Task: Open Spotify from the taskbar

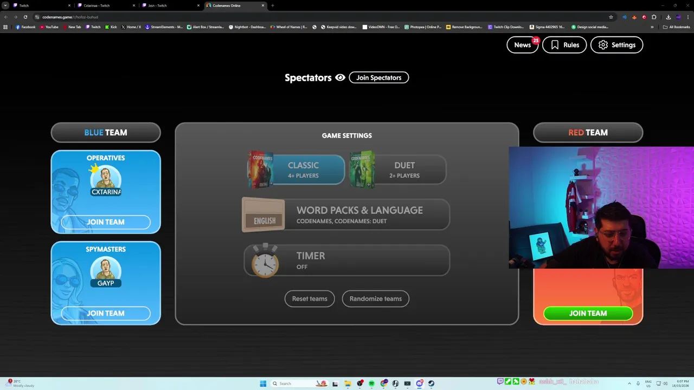Action: (371, 383)
